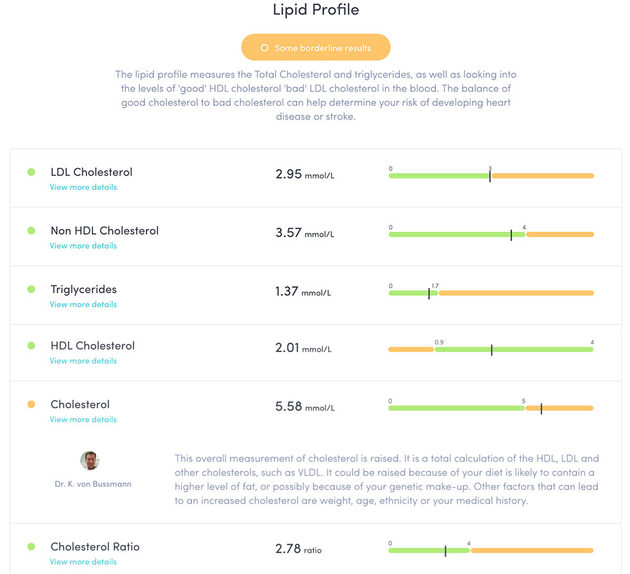The image size is (630, 574).
Task: Open View more details under Non HDL Cholesterol
Action: click(x=83, y=246)
